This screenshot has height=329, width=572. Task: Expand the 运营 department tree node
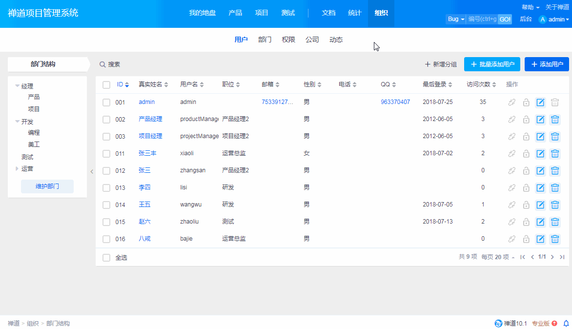point(17,169)
